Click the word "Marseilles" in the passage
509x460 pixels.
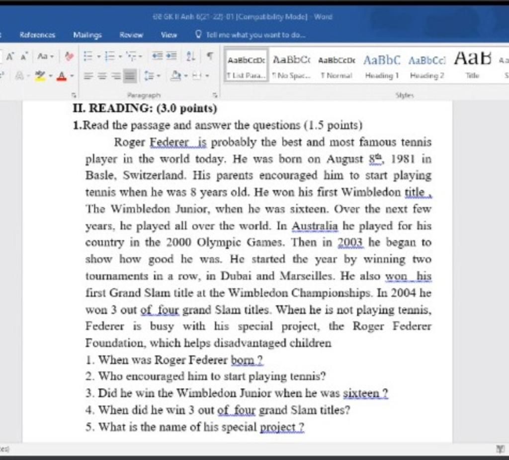[x=306, y=276]
